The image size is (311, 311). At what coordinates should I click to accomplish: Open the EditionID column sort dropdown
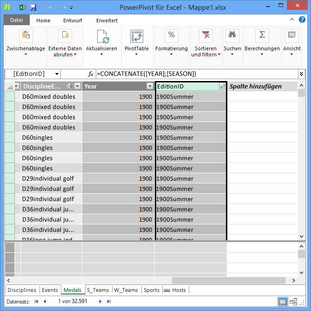click(x=222, y=86)
